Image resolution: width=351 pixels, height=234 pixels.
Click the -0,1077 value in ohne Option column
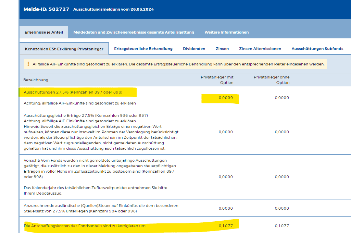pyautogui.click(x=281, y=226)
